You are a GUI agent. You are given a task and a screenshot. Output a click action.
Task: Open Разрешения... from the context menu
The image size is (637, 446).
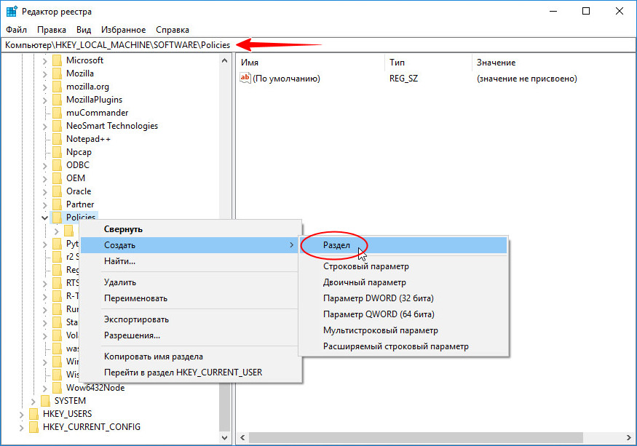click(191, 335)
